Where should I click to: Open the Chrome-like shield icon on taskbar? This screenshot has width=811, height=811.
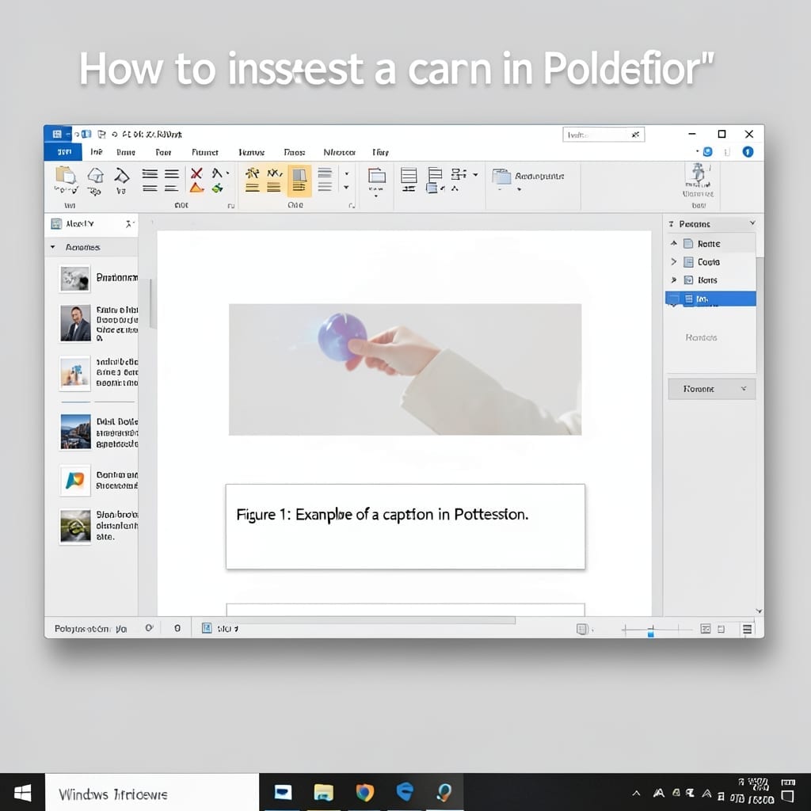click(364, 792)
